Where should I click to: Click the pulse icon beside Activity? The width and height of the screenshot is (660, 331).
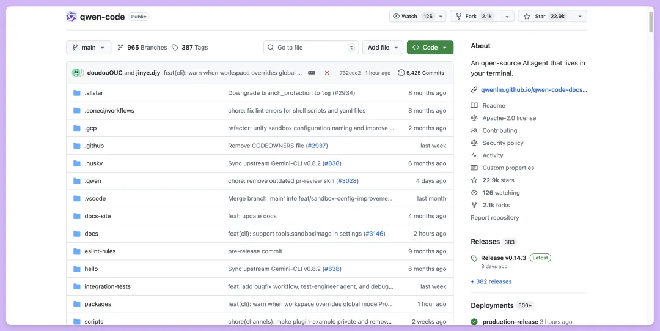click(474, 155)
